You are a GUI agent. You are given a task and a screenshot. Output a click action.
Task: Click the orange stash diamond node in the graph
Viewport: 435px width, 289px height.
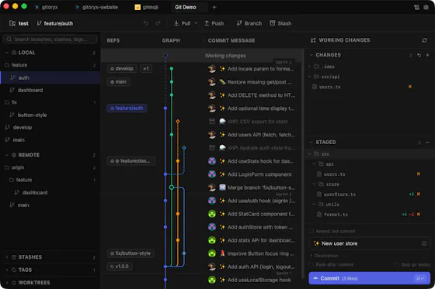178,121
